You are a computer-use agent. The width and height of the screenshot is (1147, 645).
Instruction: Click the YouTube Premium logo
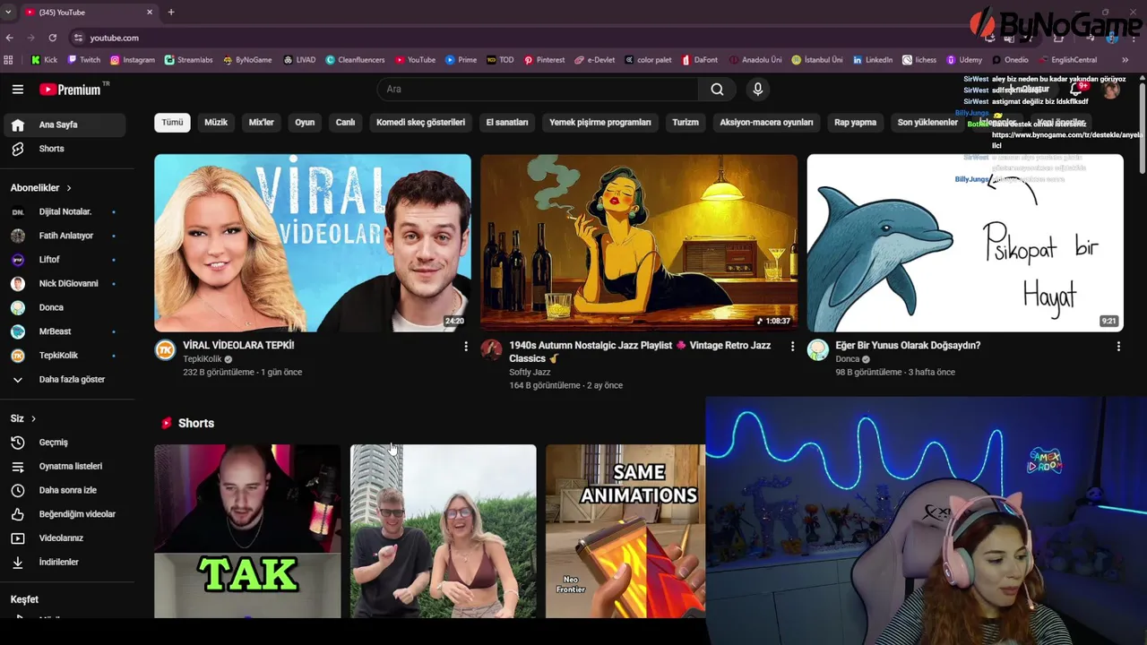tap(73, 89)
